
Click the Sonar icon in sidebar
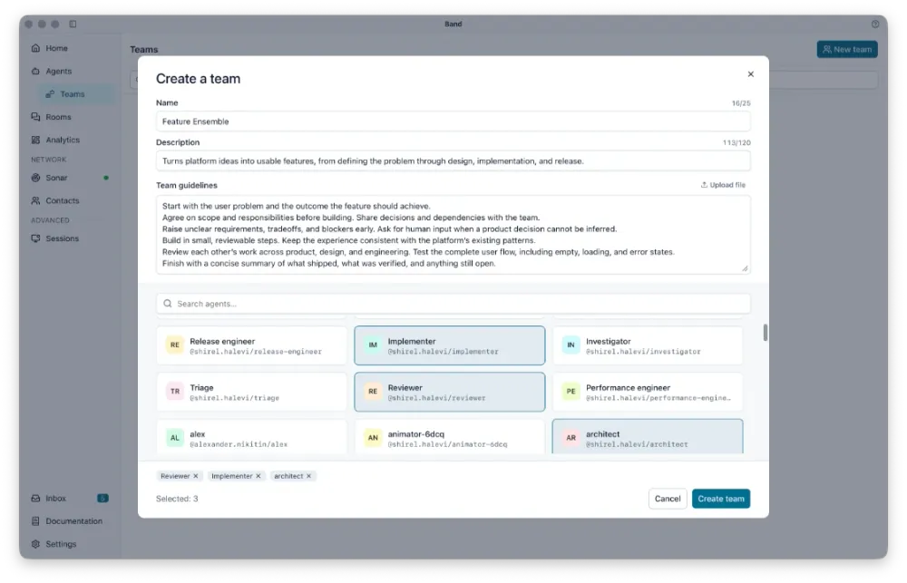(x=36, y=178)
